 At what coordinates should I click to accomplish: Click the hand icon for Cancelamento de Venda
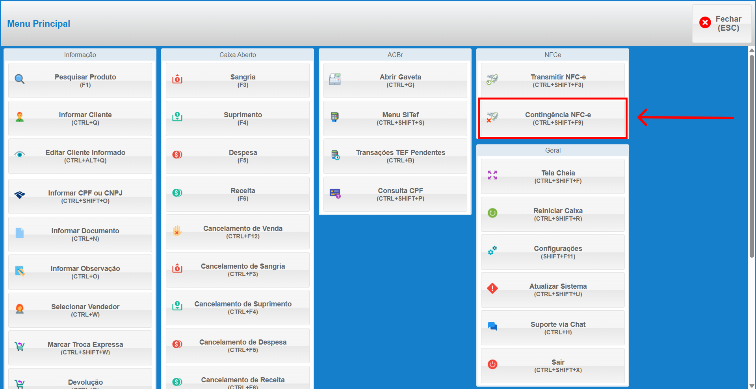[x=177, y=230]
